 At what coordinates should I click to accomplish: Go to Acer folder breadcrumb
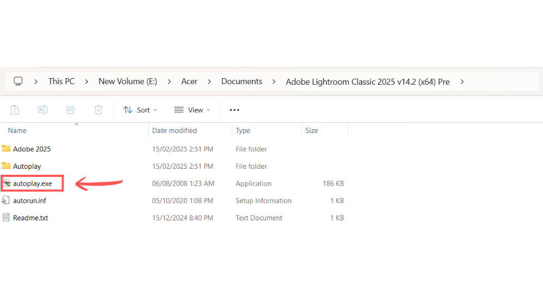190,81
